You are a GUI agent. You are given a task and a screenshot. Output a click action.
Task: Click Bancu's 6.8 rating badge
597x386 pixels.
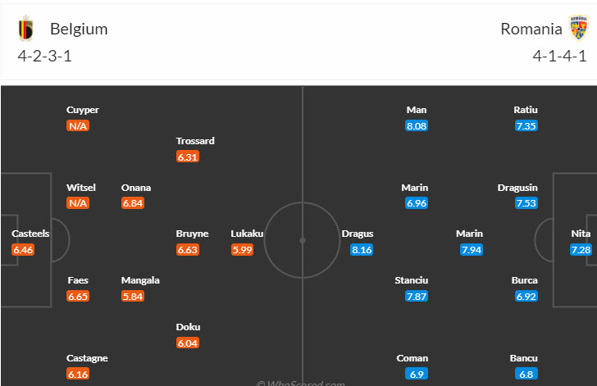click(x=526, y=374)
